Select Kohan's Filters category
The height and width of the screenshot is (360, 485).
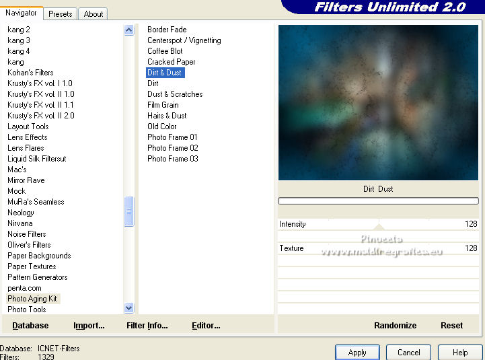coord(30,73)
